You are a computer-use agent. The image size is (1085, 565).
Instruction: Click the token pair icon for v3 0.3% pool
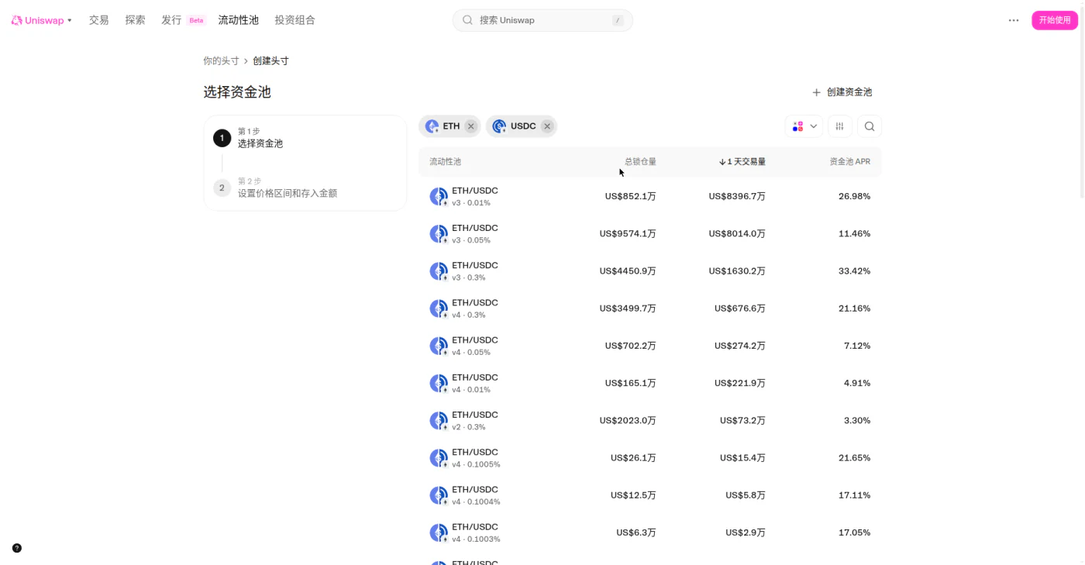[439, 271]
